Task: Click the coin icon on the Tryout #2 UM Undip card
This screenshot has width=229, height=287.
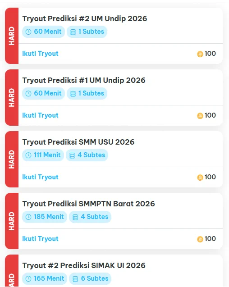Action: (200, 54)
